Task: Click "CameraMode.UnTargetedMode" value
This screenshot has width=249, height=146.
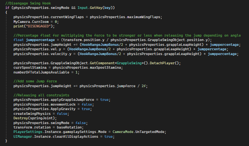Action: (139, 132)
